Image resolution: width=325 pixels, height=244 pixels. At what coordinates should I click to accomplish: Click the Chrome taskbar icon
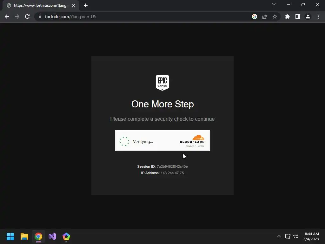[38, 236]
